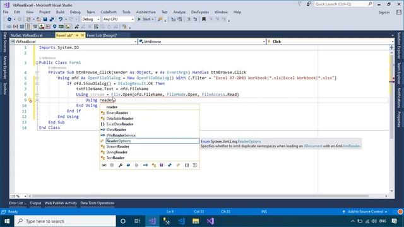Viewport: 404px width, 227px height.
Task: Open Data Tools Operations panel
Action: [97, 203]
